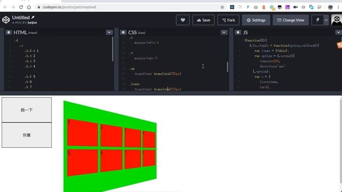The height and width of the screenshot is (192, 342).
Task: Open pen Settings
Action: [x=256, y=20]
